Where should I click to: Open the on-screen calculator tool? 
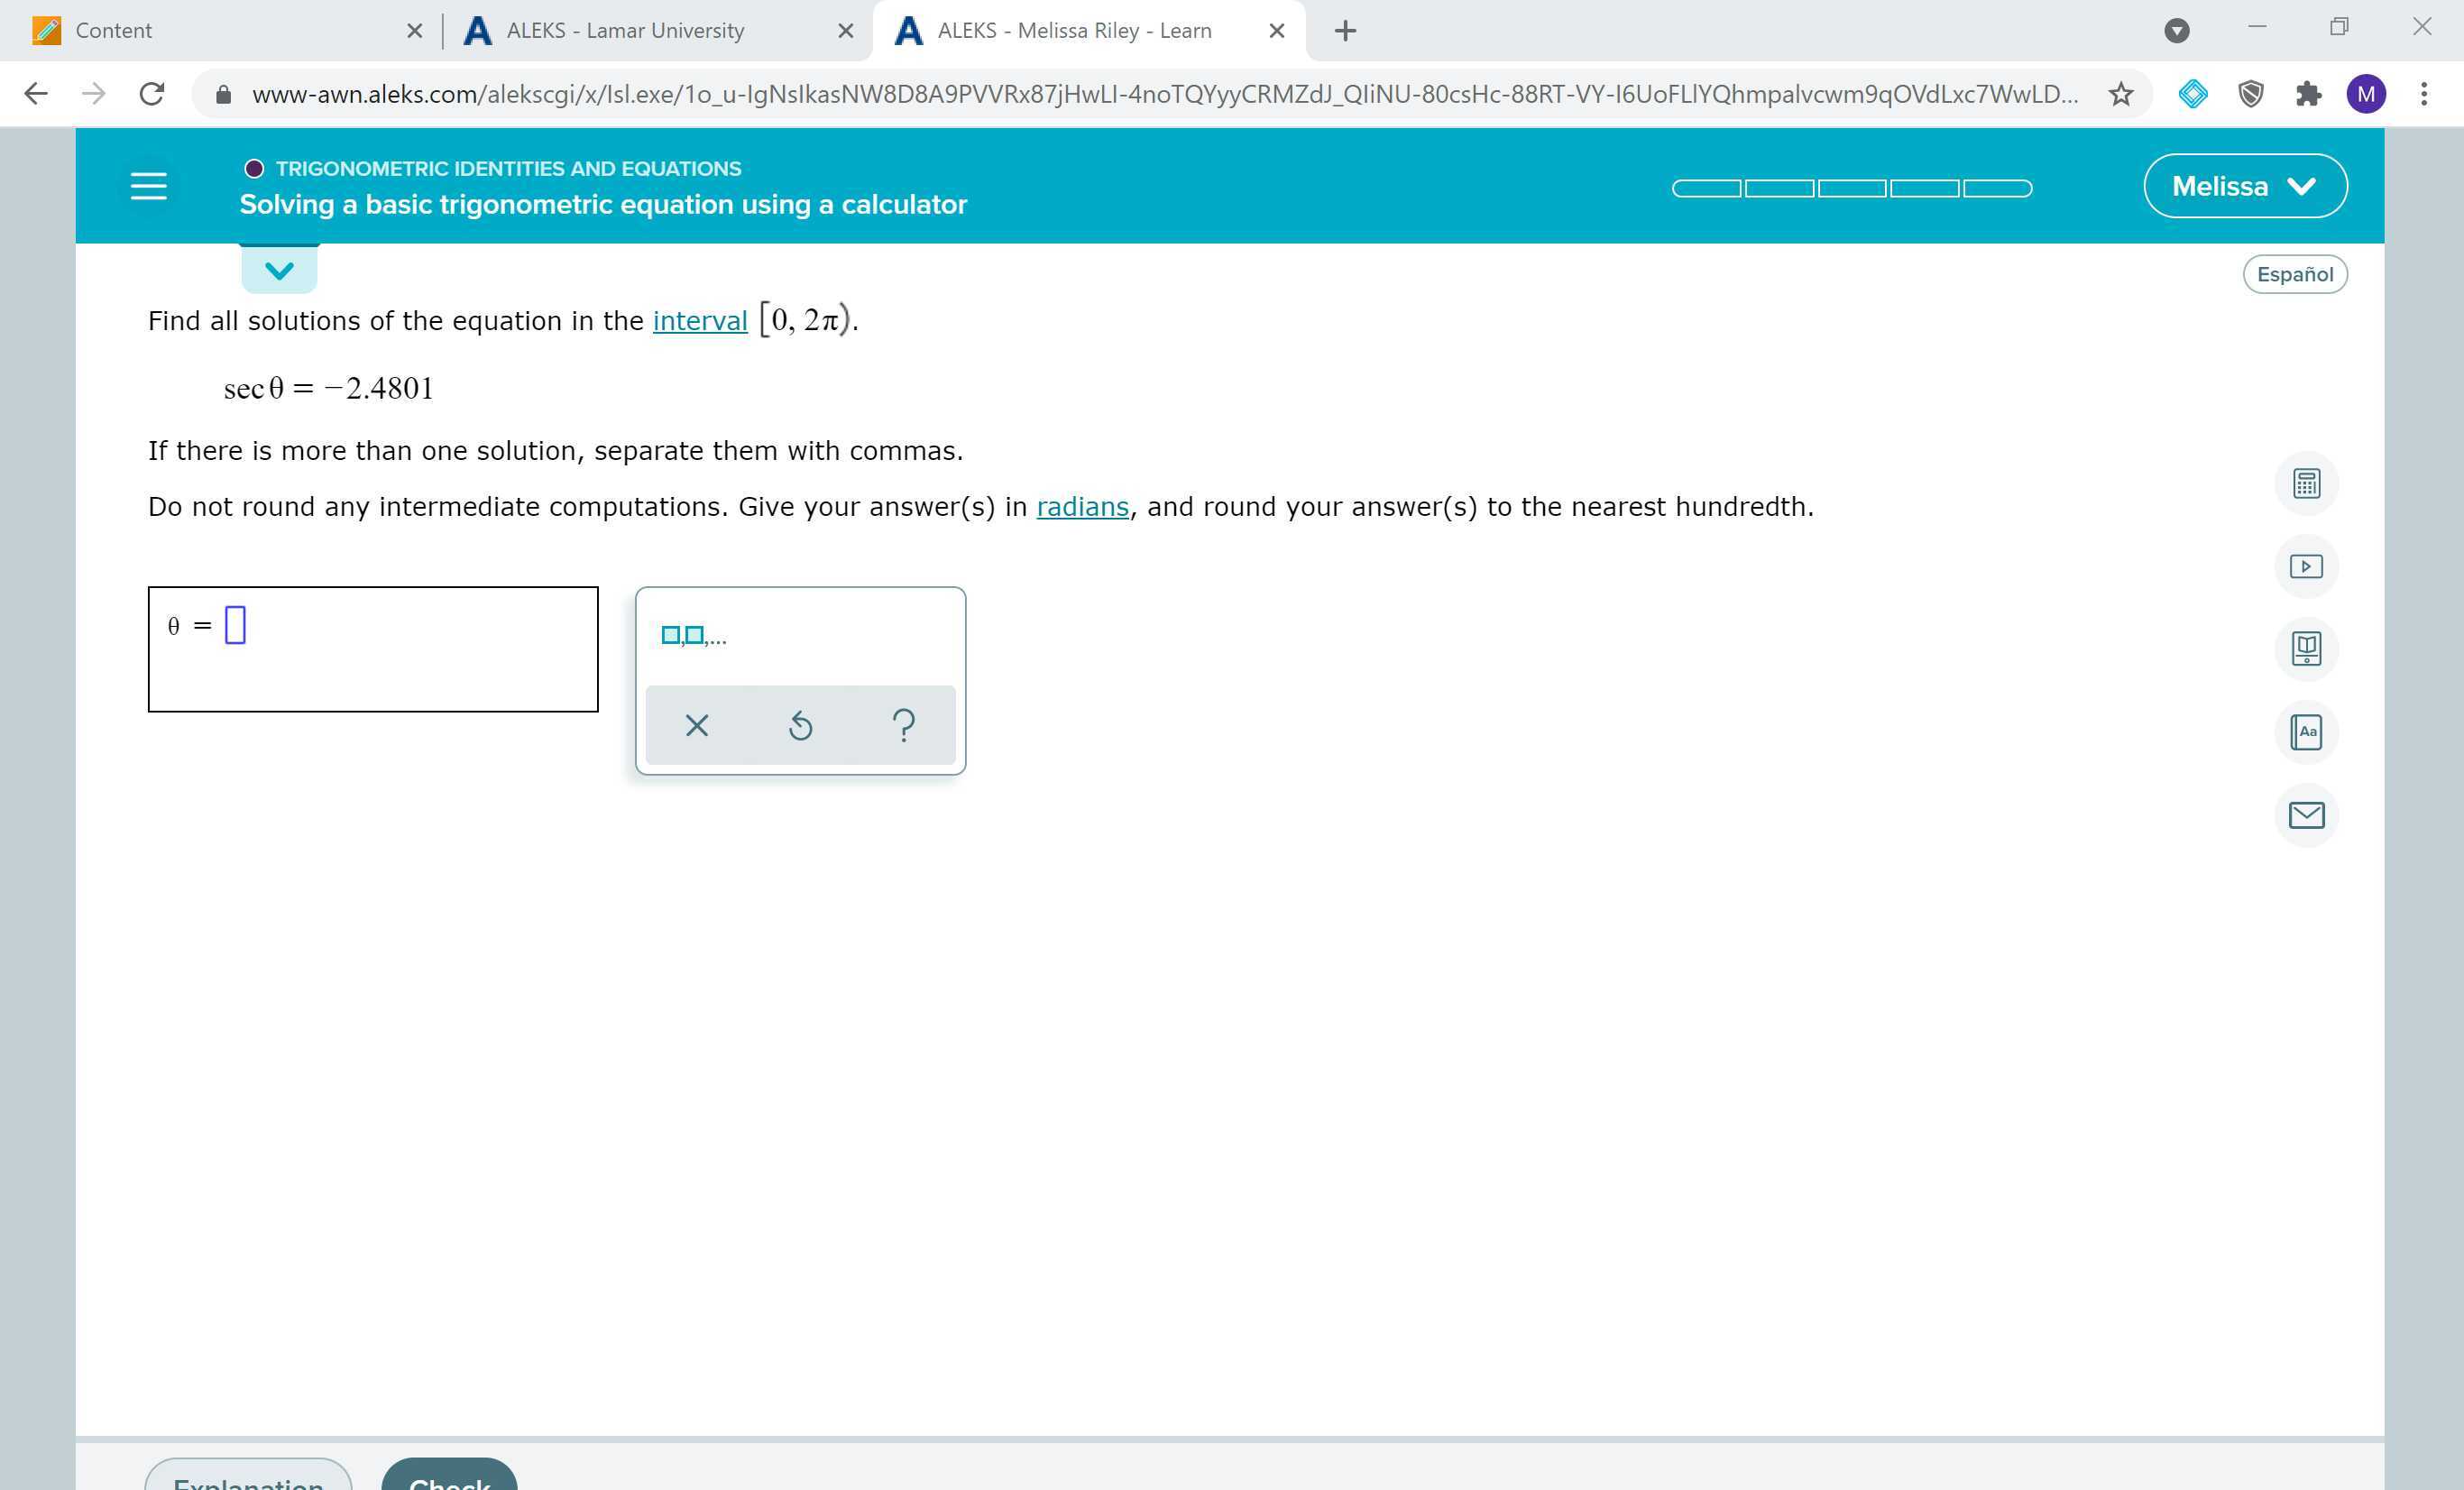(x=2307, y=483)
